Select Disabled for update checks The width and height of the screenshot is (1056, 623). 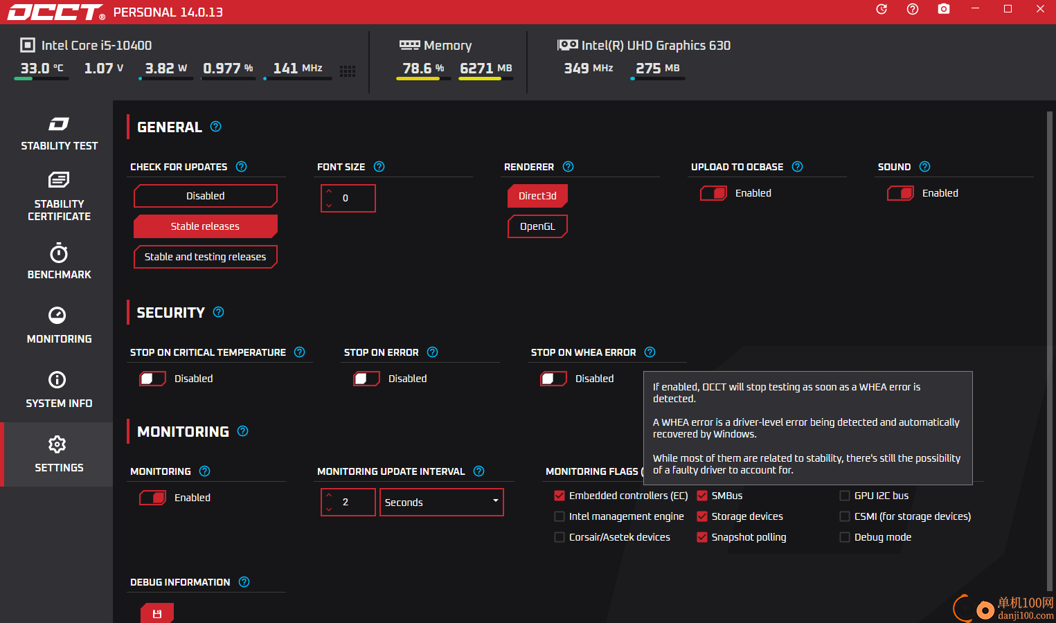coord(206,196)
